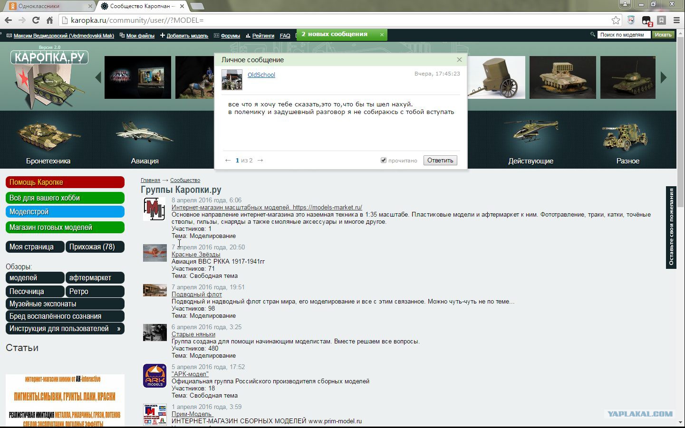Image resolution: width=685 pixels, height=428 pixels.
Task: Open Песочница section
Action: (x=35, y=292)
